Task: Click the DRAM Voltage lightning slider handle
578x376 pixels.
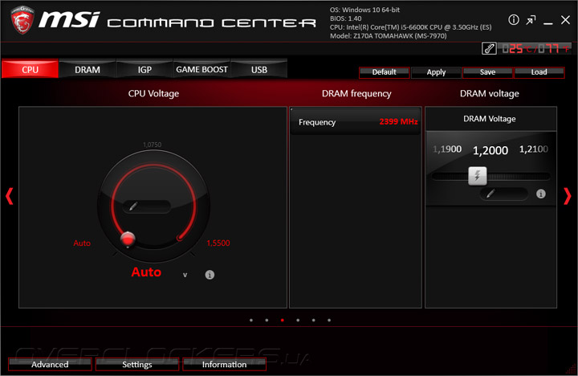Action: [x=478, y=176]
